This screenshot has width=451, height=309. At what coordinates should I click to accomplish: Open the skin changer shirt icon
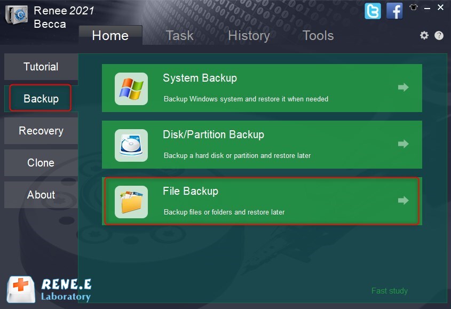413,7
